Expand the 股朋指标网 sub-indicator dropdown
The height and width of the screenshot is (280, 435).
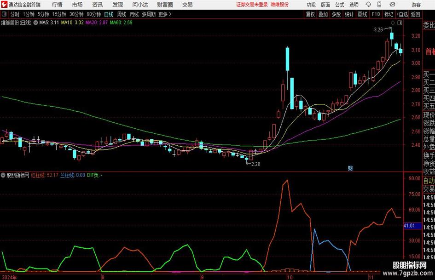tap(3, 175)
